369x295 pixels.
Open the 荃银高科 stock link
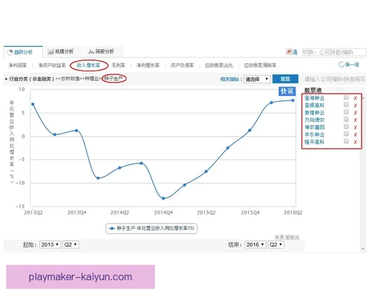point(314,105)
